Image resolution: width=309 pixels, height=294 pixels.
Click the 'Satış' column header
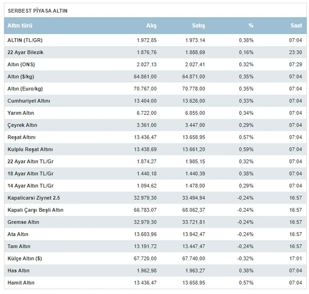pyautogui.click(x=198, y=26)
